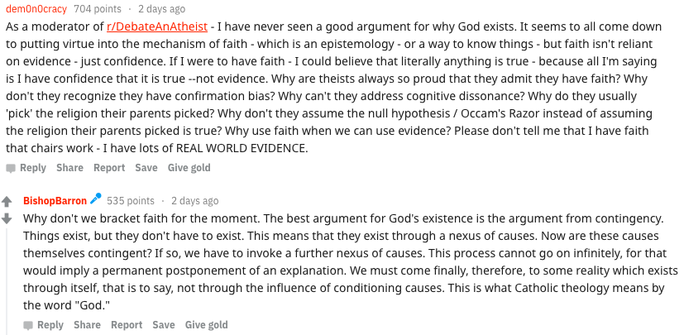This screenshot has height=335, width=684.
Task: Report dem0n0cracy's comment
Action: tap(109, 168)
